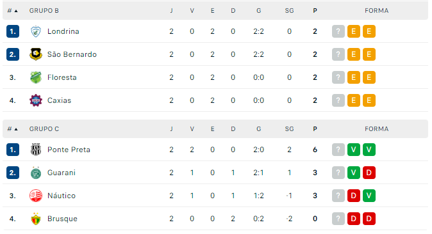Screen dimensions: 432x234
Task: Click Floresta's first orange E badge
Action: point(353,77)
